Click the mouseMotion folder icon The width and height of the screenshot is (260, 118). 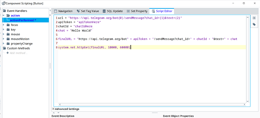[x=8, y=39]
